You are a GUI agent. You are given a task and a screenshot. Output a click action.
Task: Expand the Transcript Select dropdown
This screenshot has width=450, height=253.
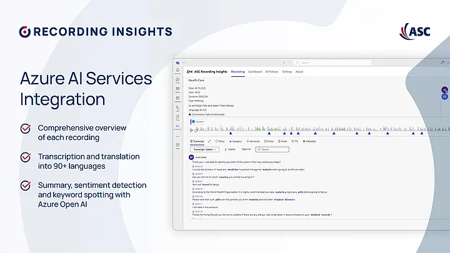[x=203, y=149]
